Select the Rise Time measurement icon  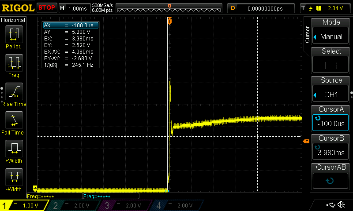click(14, 91)
